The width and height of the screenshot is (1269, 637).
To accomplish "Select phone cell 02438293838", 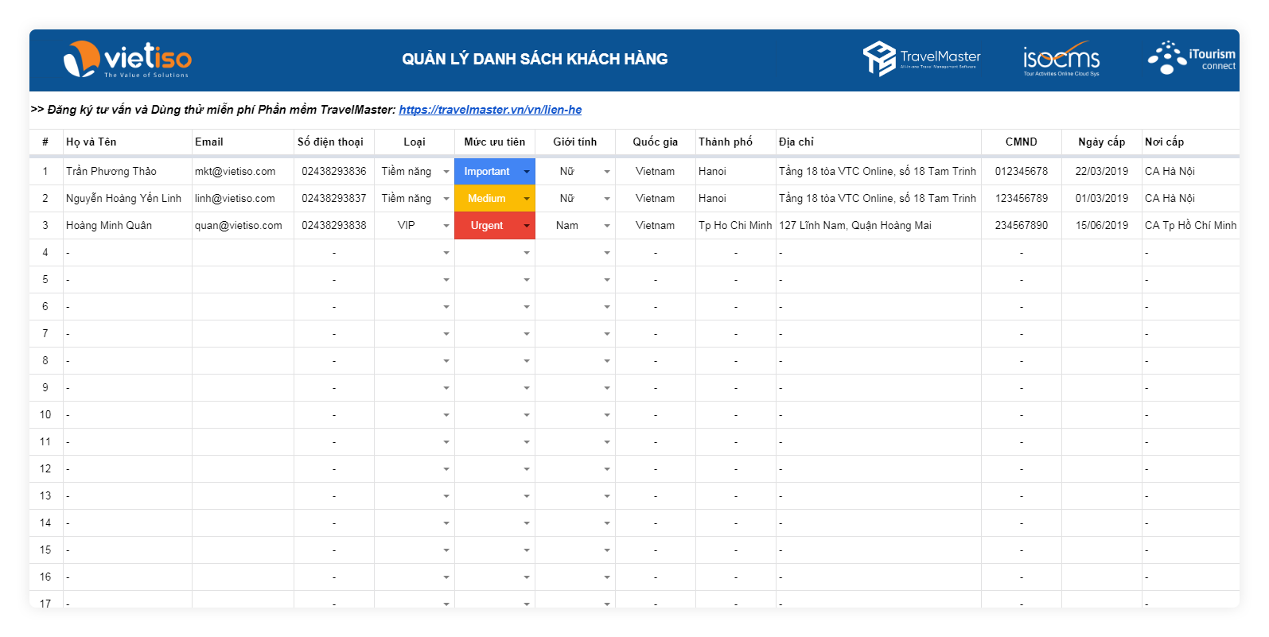I will click(334, 226).
